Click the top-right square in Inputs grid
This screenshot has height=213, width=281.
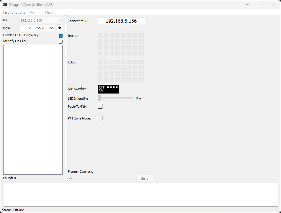coord(141,35)
